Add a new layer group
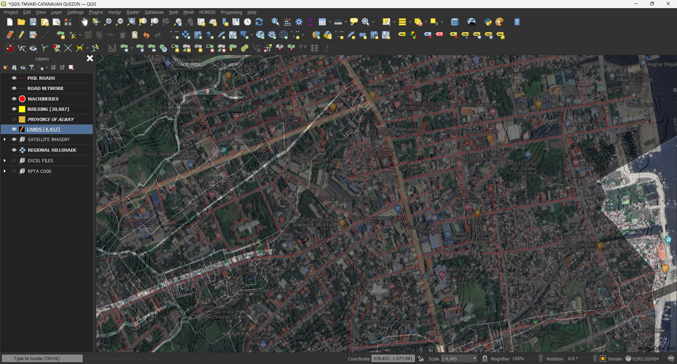 14,67
